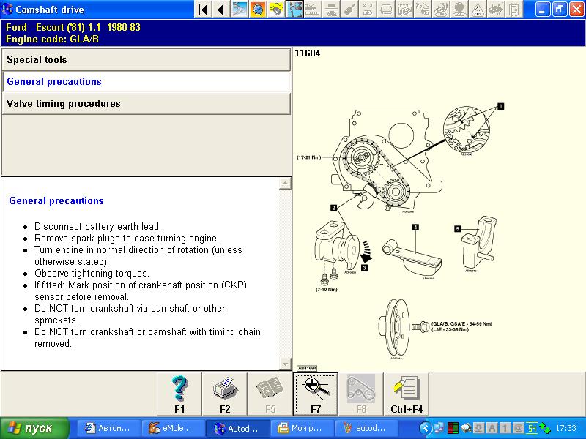Open the yellow wheel toolbar icon
The width and height of the screenshot is (586, 439).
coord(276,10)
